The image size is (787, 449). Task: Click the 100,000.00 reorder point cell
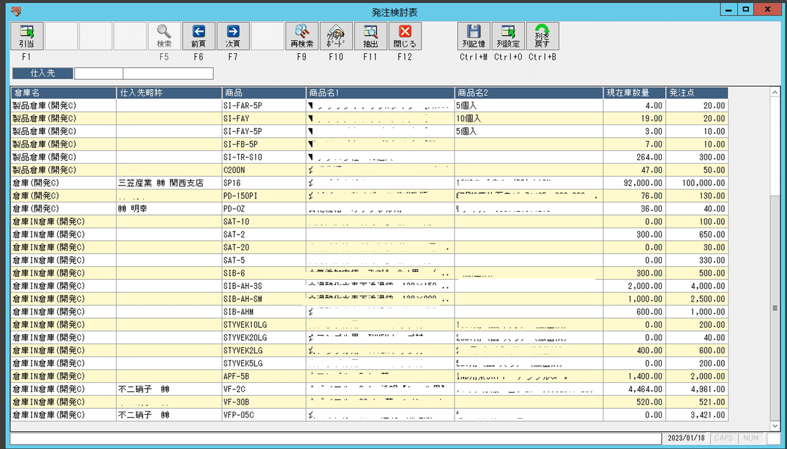point(696,183)
